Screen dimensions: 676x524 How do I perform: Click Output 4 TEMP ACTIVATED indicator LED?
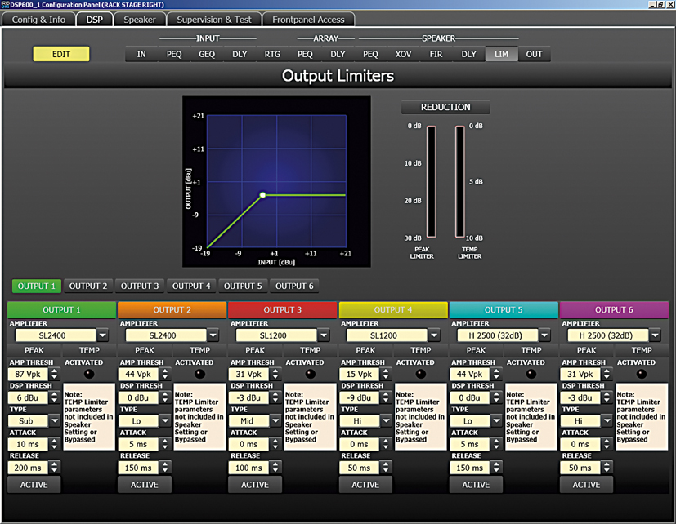pos(421,374)
